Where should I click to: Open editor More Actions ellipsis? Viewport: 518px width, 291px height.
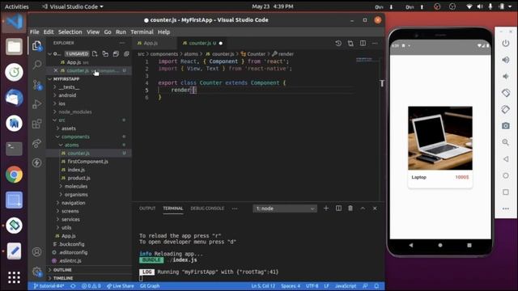click(375, 43)
